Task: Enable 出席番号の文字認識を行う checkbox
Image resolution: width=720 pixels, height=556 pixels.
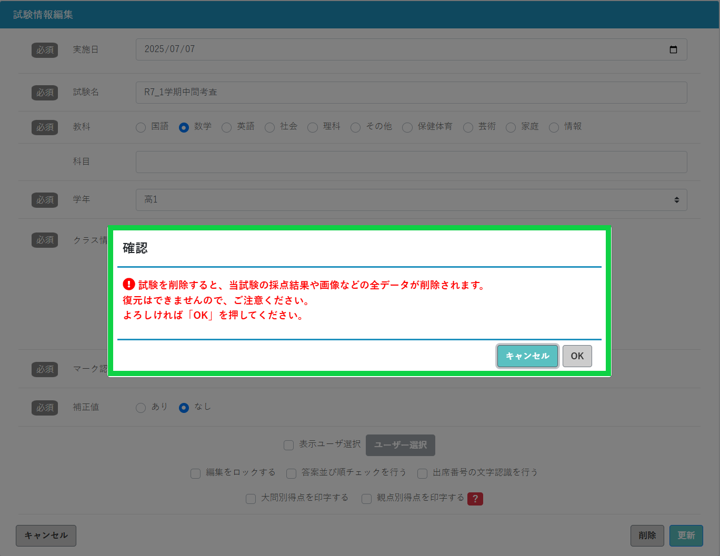Action: [422, 473]
